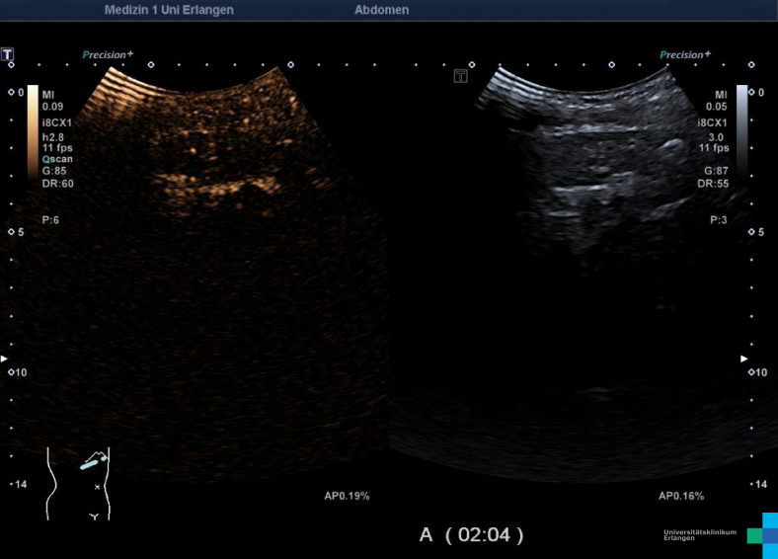The width and height of the screenshot is (778, 559).
Task: Select the body marker pictogram with probe
Action: click(78, 482)
